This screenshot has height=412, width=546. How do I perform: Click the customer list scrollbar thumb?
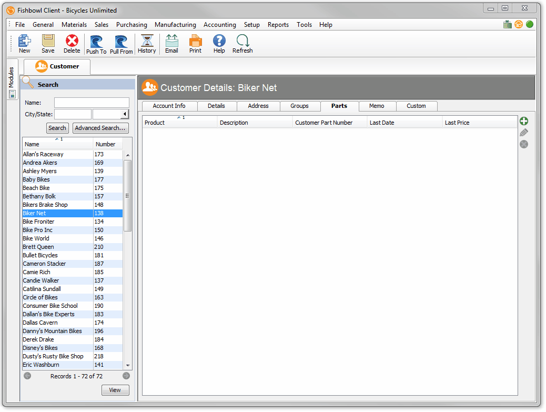pos(127,196)
